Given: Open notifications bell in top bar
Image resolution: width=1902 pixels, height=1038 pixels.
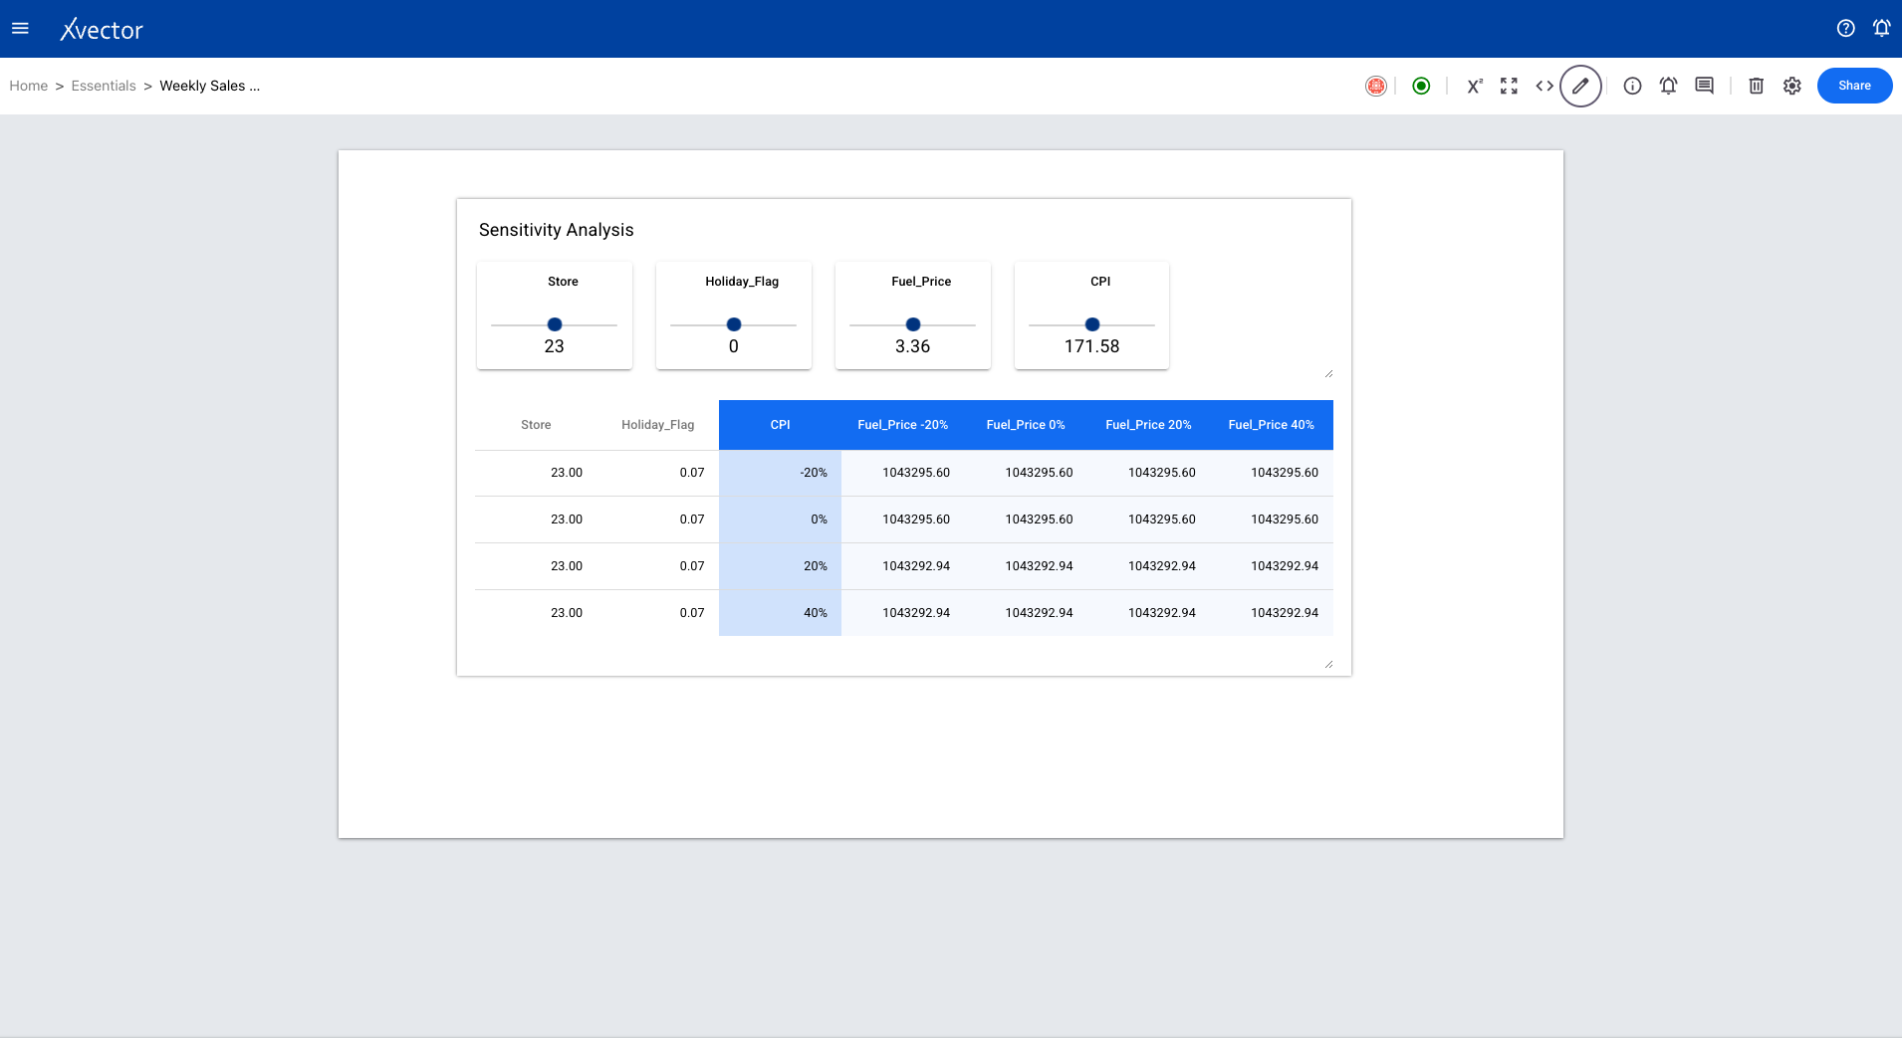Looking at the screenshot, I should [x=1881, y=29].
